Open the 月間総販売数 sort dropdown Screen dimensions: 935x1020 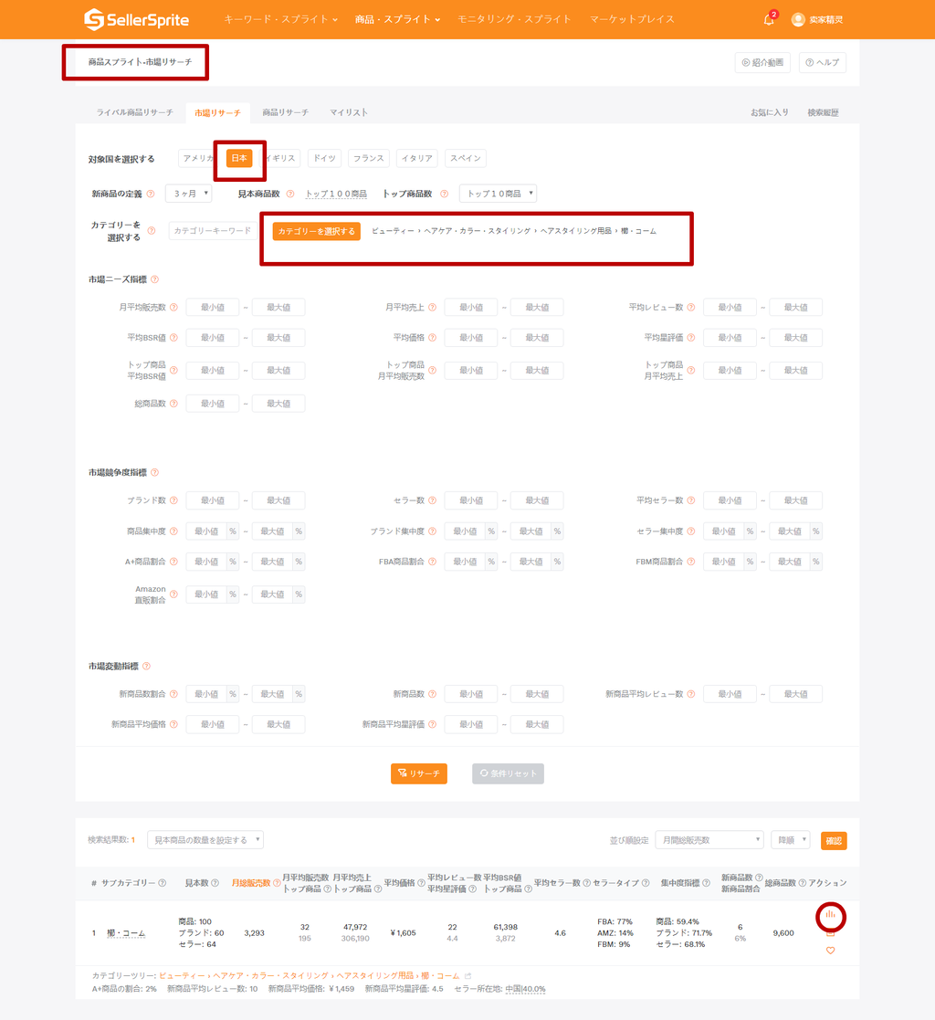coord(709,840)
